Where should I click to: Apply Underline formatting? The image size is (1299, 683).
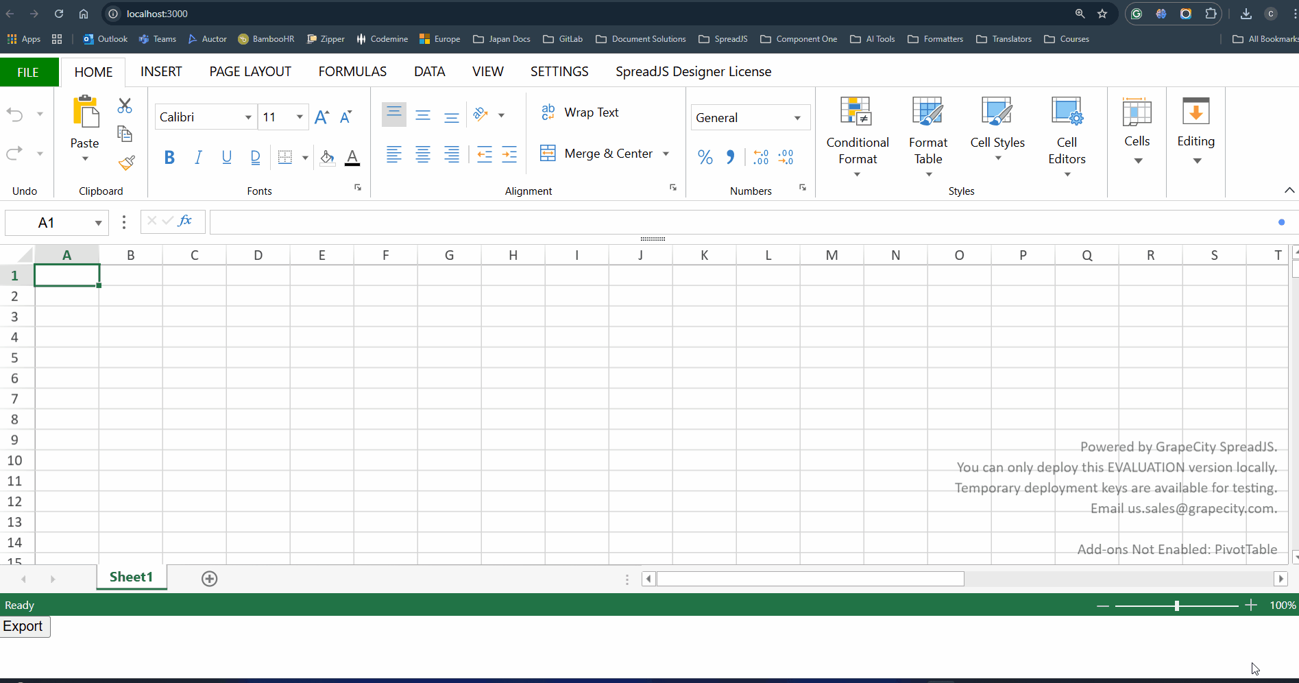pyautogui.click(x=227, y=158)
